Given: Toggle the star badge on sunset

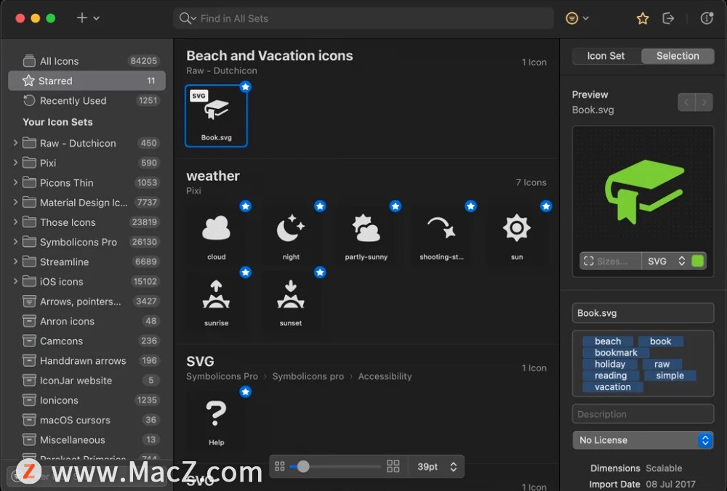Looking at the screenshot, I should click(320, 272).
